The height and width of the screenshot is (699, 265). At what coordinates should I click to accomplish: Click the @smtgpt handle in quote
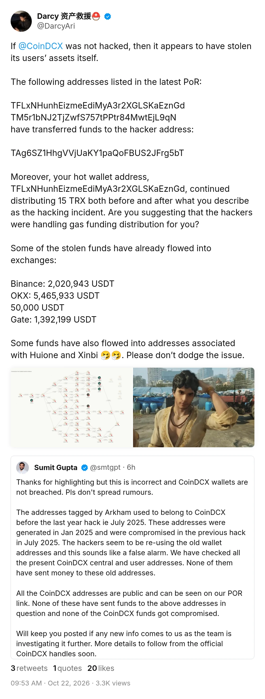(x=105, y=467)
